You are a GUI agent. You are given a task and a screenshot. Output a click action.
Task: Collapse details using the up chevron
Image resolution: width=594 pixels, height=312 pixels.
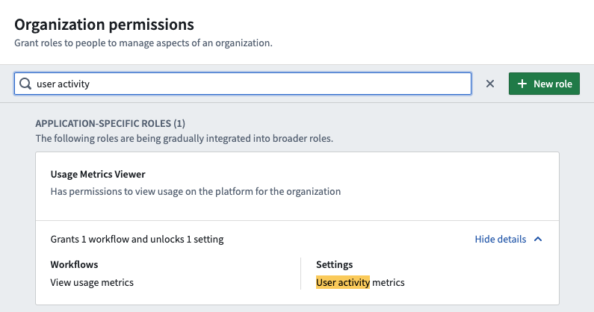click(x=538, y=239)
